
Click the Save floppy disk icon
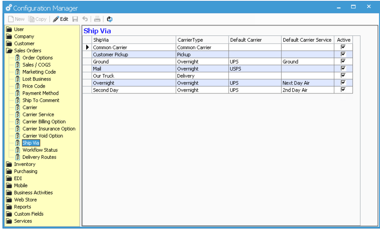(75, 19)
